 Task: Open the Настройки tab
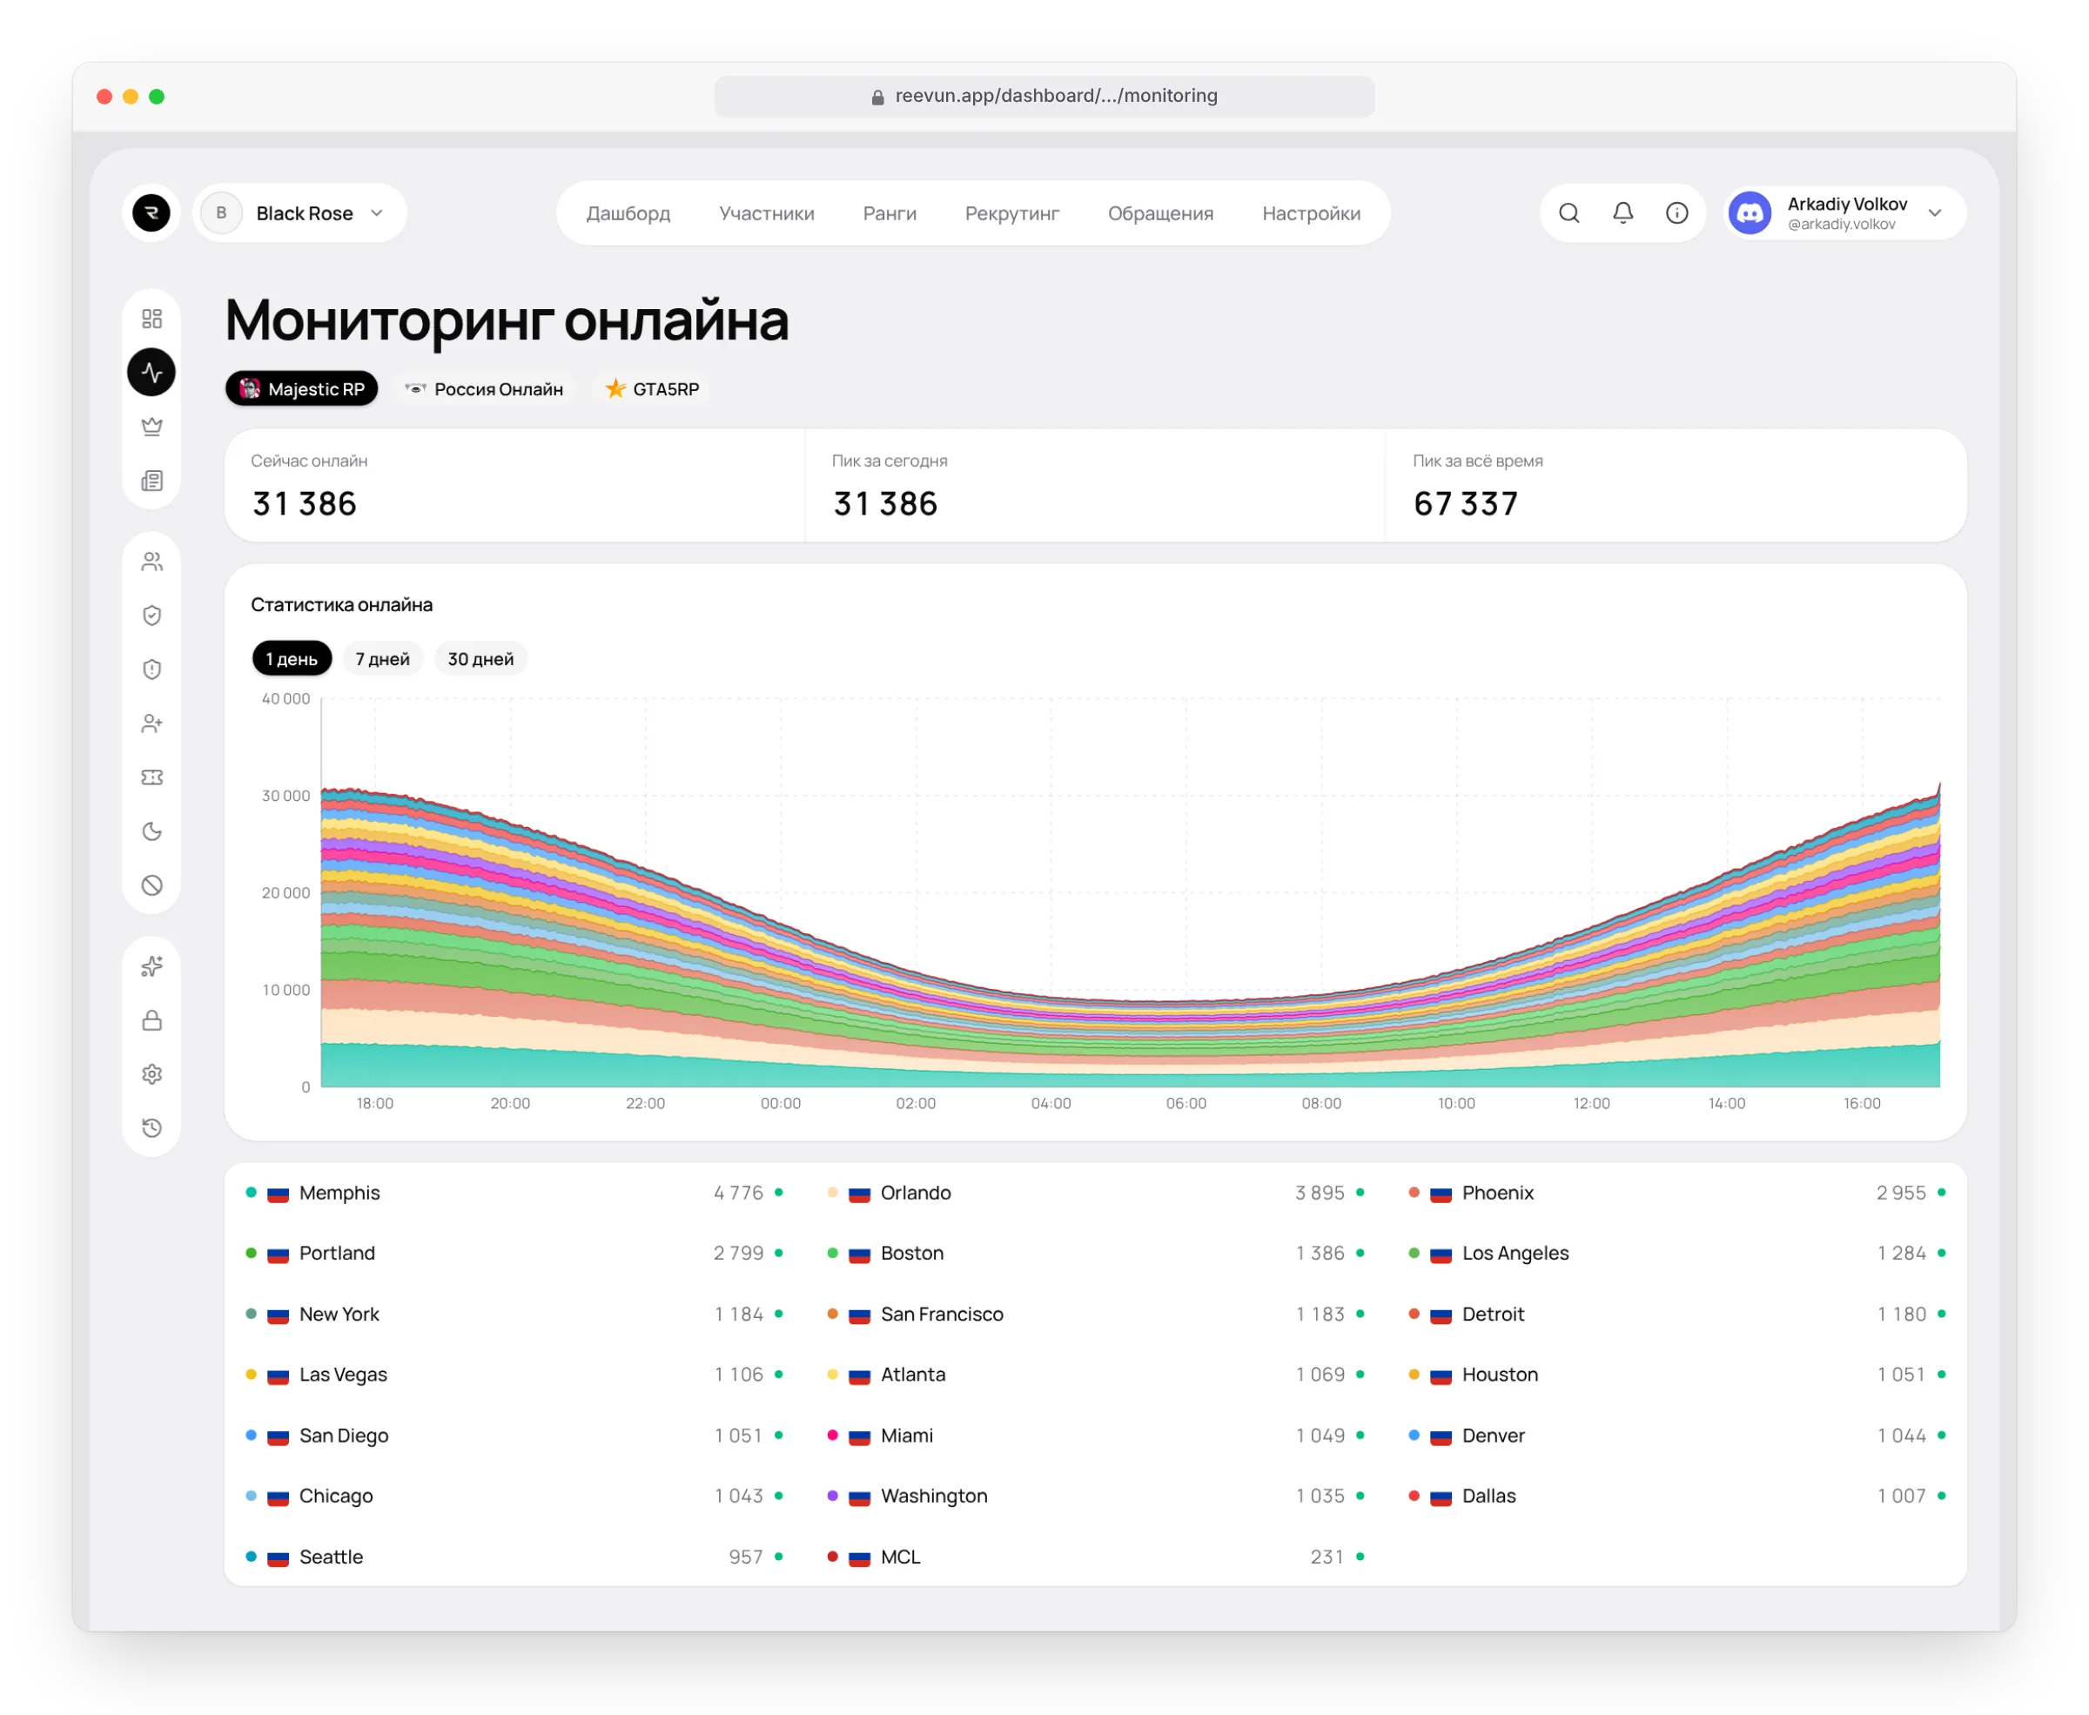pos(1311,213)
